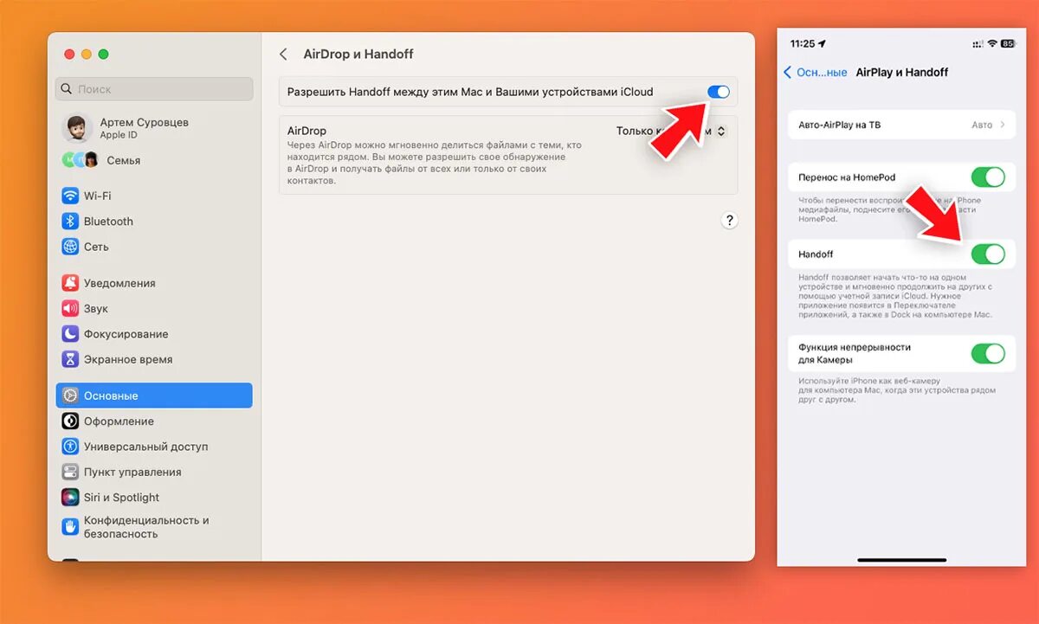Click iPhone Wi-Fi status icon
The width and height of the screenshot is (1039, 624).
click(991, 43)
